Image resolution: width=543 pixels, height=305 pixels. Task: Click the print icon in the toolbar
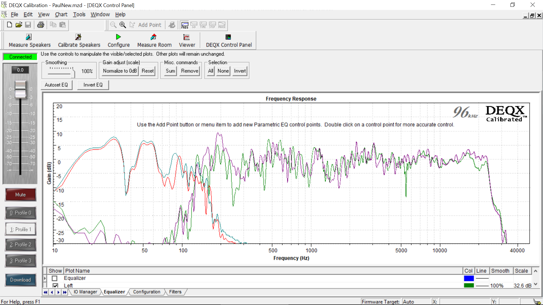tap(41, 25)
